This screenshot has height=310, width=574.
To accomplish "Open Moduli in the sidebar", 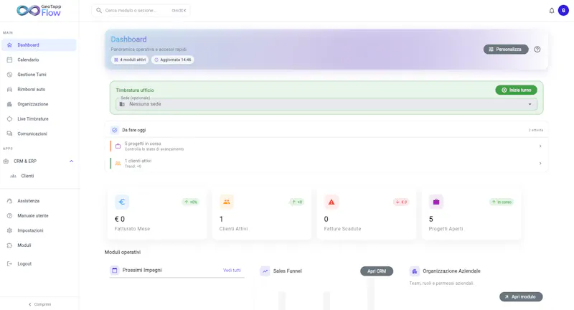I will [x=39, y=245].
